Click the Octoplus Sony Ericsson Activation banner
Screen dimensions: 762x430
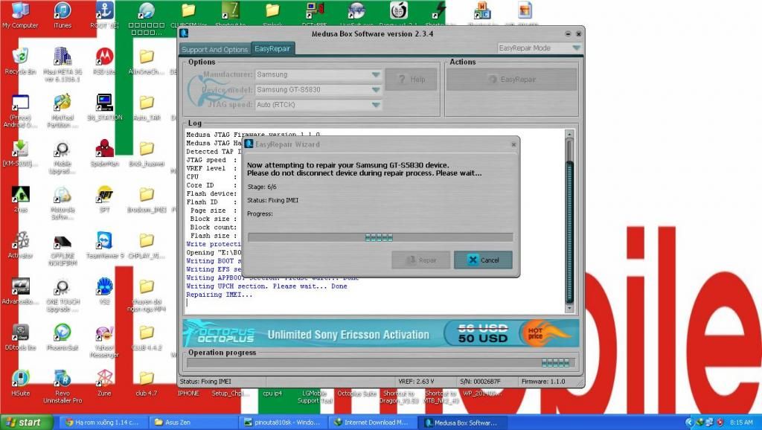click(382, 334)
